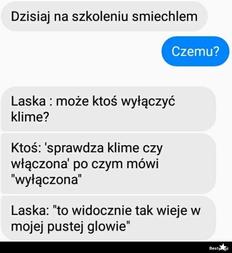Click the word 'Dzisiaj' in the top message
This screenshot has width=232, height=253.
click(30, 17)
